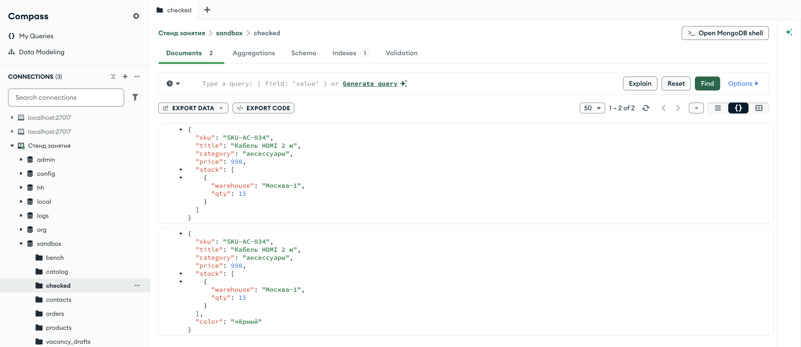This screenshot has height=347, width=801.
Task: Click Generate query link
Action: [x=370, y=83]
